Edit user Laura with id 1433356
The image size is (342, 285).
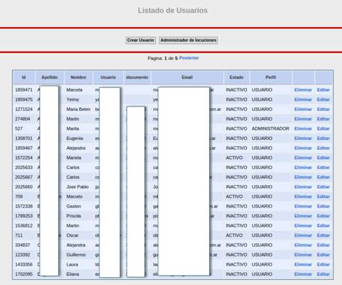click(323, 264)
